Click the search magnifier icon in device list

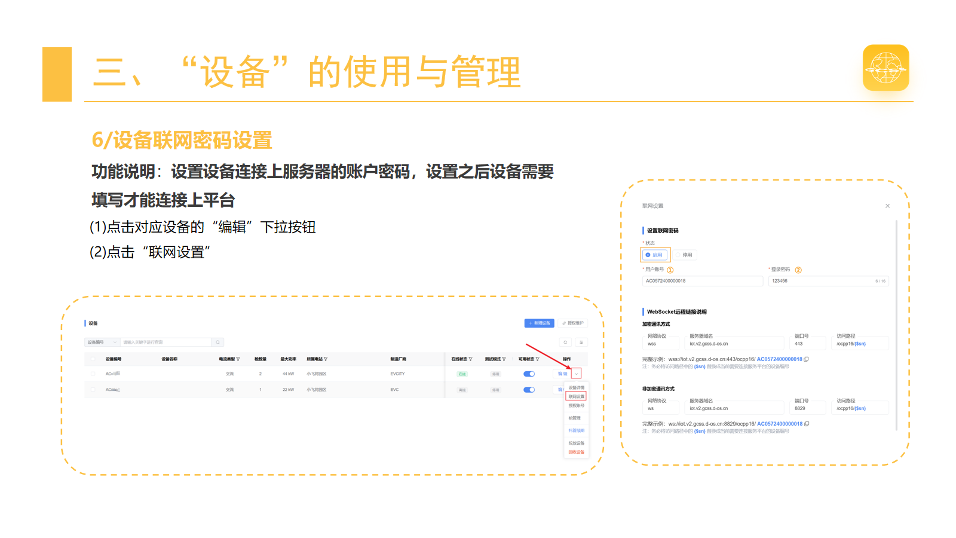pyautogui.click(x=218, y=343)
